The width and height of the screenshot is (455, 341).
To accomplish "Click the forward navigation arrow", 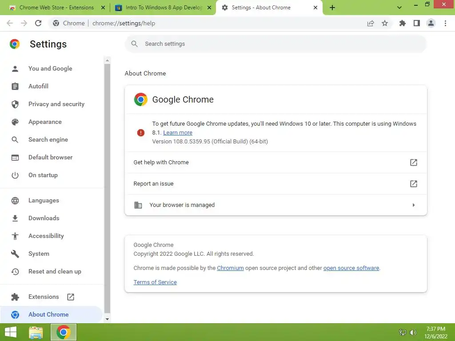I will pyautogui.click(x=24, y=23).
